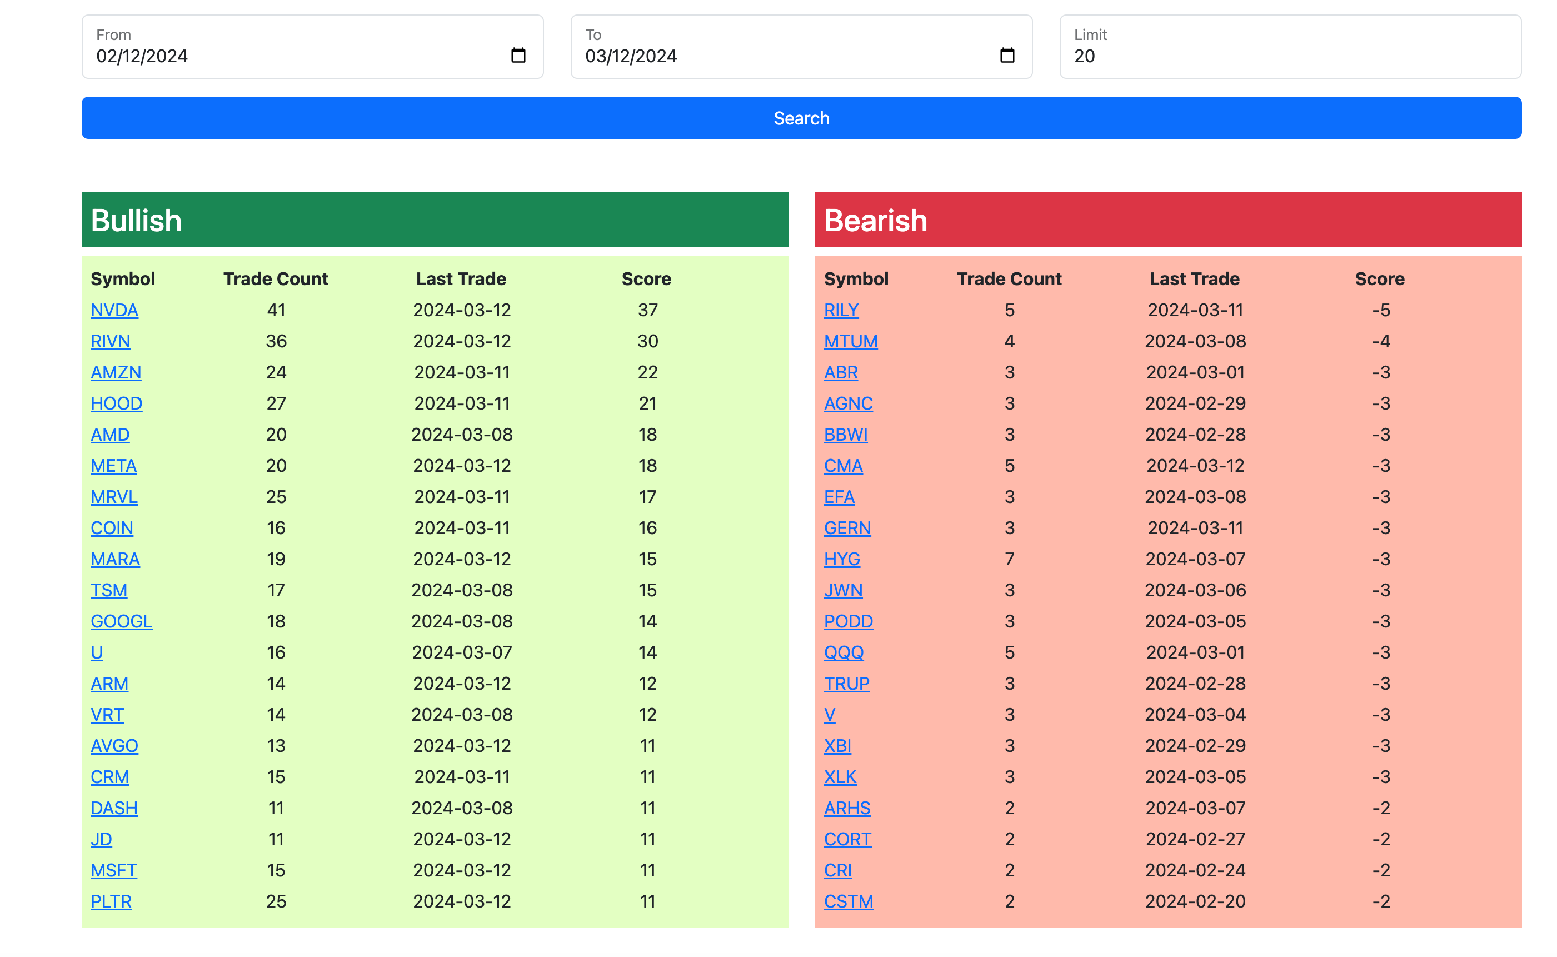
Task: Click Bullish table Trade Count column header
Action: tap(276, 279)
